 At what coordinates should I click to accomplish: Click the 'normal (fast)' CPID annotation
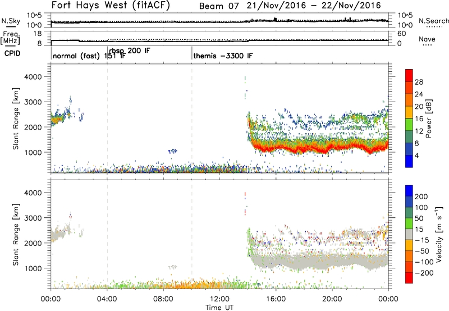click(x=76, y=56)
